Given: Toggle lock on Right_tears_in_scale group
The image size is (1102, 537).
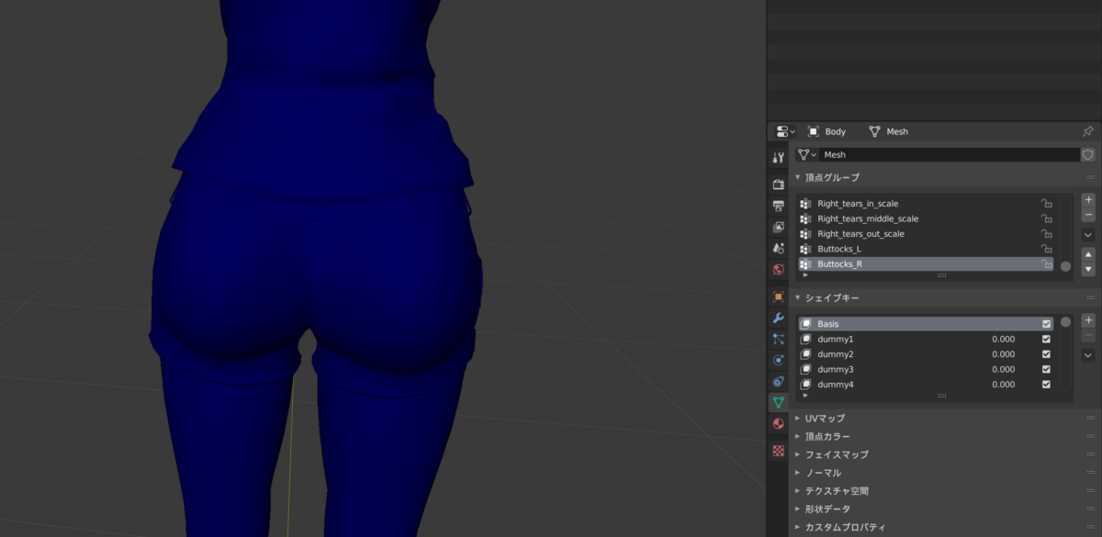Looking at the screenshot, I should point(1046,204).
